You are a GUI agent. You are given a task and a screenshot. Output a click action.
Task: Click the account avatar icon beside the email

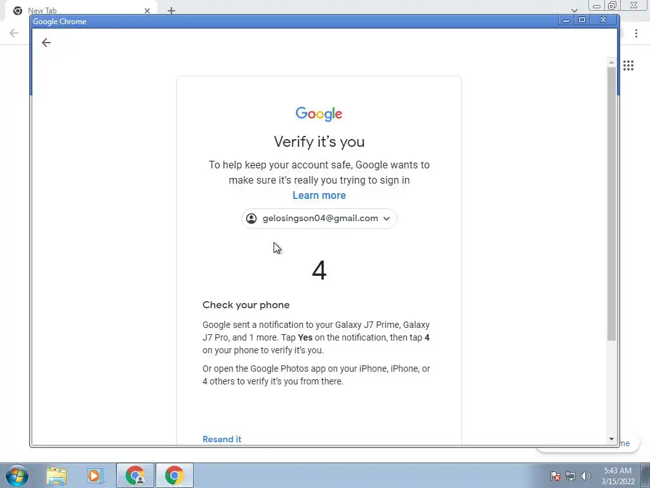251,219
